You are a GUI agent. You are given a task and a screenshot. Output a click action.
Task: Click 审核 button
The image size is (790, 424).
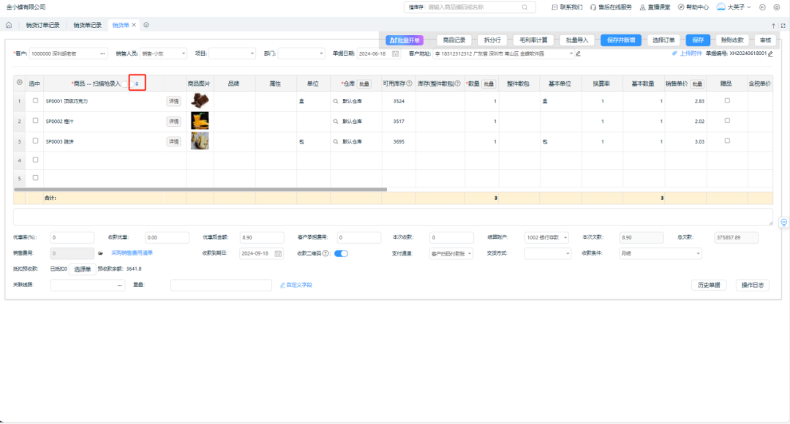[765, 40]
